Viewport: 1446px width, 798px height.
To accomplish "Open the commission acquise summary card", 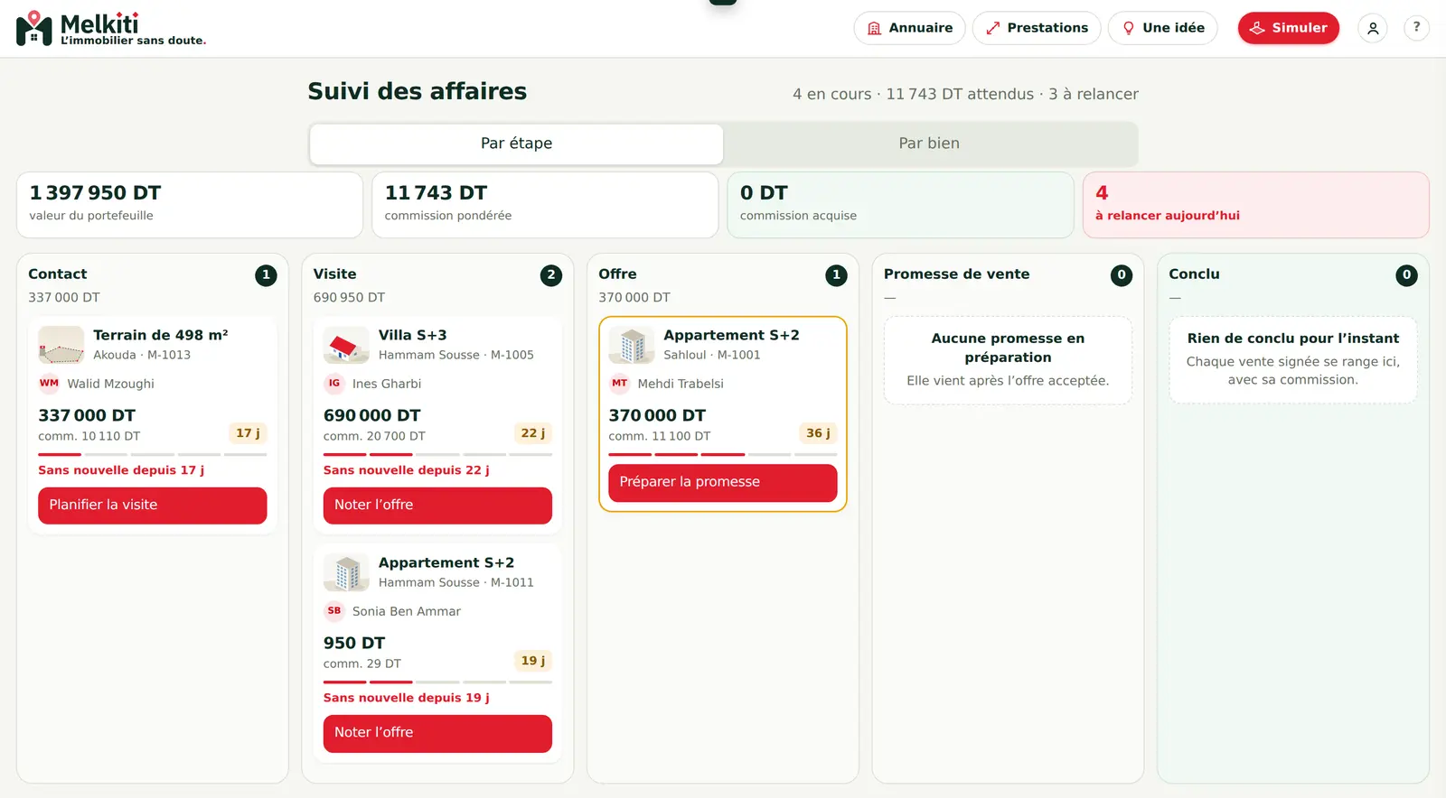I will pos(900,205).
